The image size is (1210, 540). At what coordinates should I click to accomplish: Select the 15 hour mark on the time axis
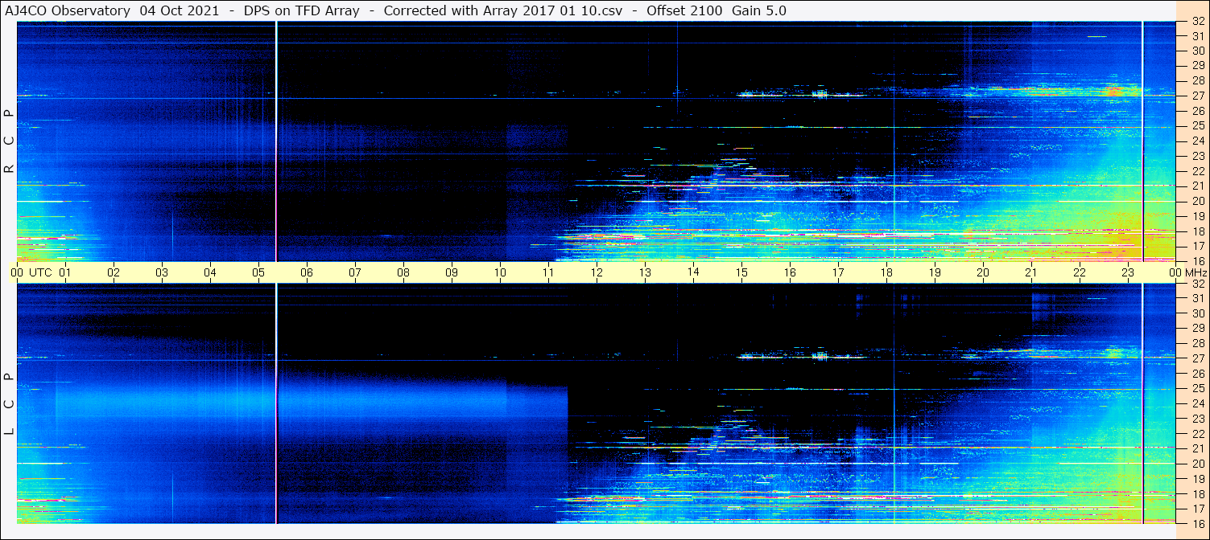point(741,272)
